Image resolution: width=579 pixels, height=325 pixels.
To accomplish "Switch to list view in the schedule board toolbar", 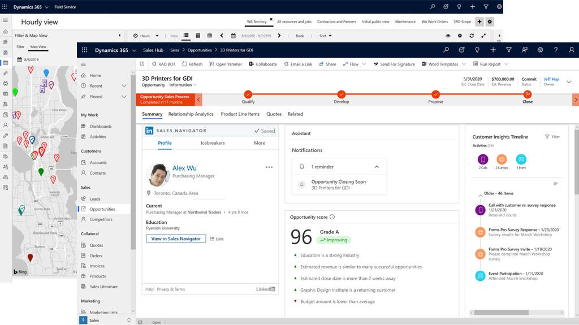I will pyautogui.click(x=186, y=36).
